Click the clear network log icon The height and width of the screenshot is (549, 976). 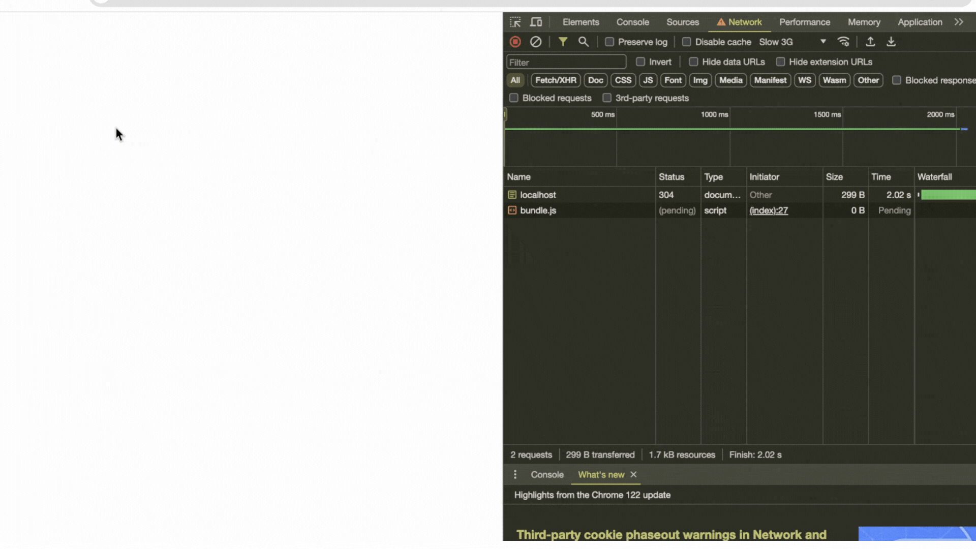(x=536, y=42)
